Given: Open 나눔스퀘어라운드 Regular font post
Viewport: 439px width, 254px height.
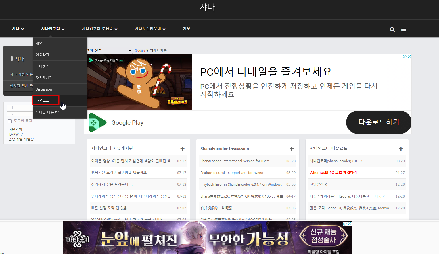Looking at the screenshot, I should point(349,196).
